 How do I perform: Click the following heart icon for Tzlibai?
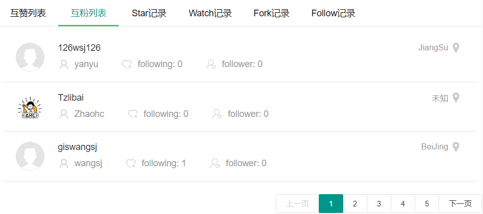click(133, 114)
